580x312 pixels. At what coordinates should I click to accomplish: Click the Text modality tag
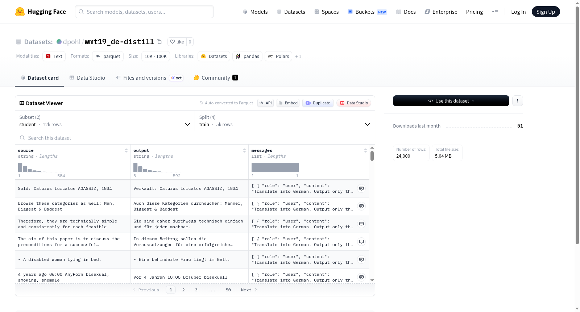54,56
